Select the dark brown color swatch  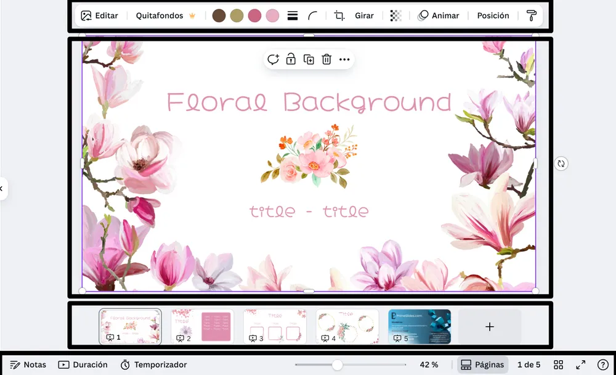[x=219, y=15]
